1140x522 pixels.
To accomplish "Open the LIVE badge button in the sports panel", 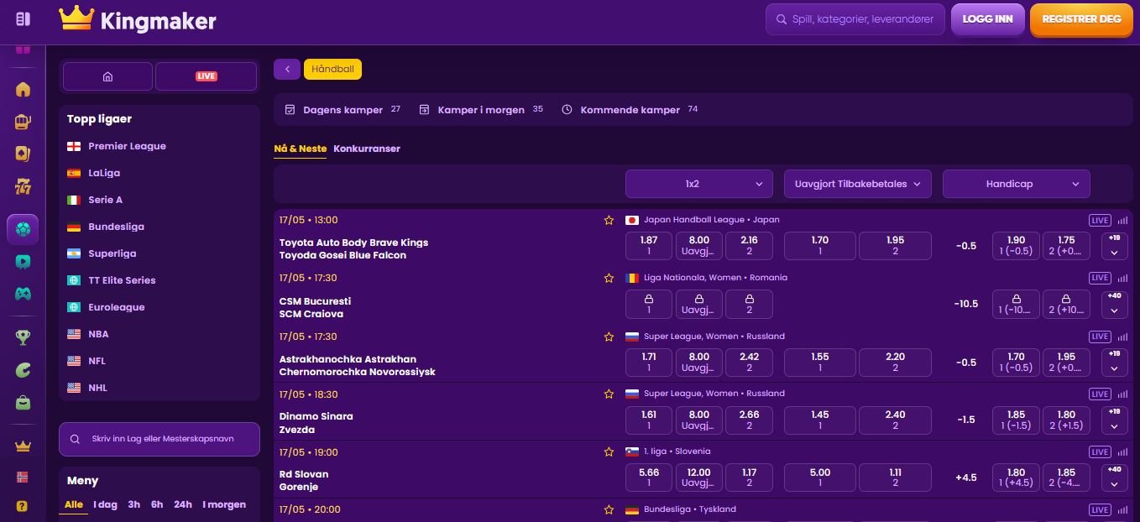I will 207,76.
